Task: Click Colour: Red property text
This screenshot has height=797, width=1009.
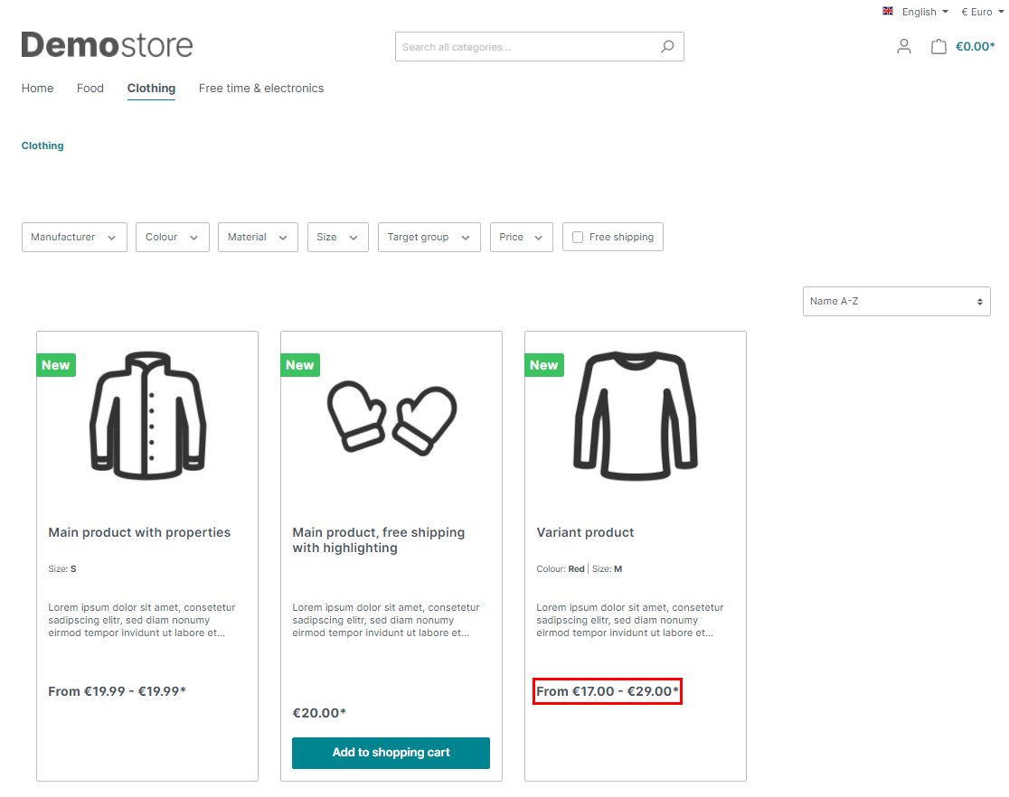Action: pyautogui.click(x=561, y=568)
